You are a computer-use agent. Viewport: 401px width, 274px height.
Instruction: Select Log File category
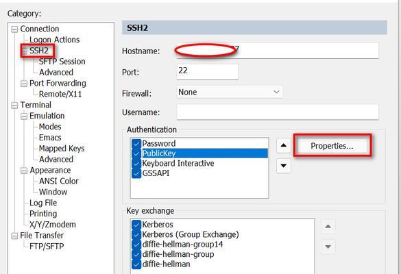[x=43, y=203]
